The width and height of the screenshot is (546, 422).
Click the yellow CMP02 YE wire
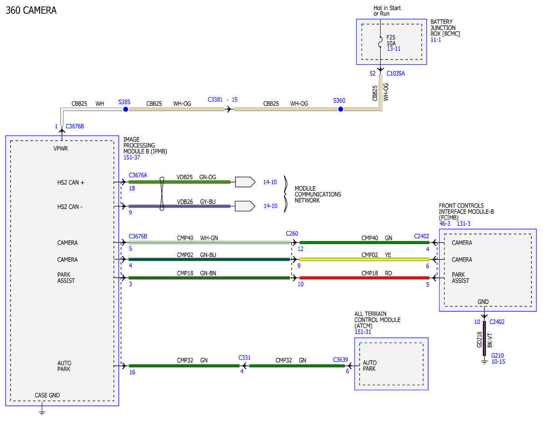[364, 259]
